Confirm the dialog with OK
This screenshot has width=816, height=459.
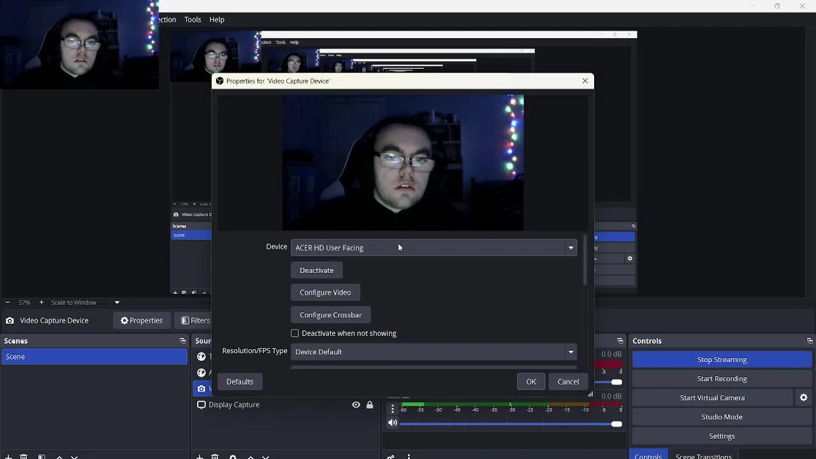(531, 382)
